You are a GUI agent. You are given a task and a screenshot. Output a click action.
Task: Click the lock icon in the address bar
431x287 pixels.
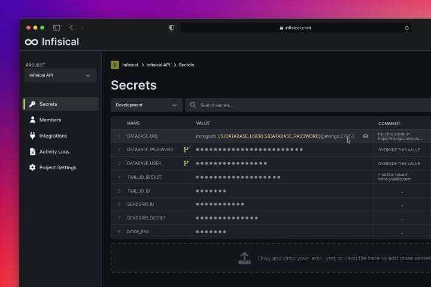pyautogui.click(x=281, y=28)
